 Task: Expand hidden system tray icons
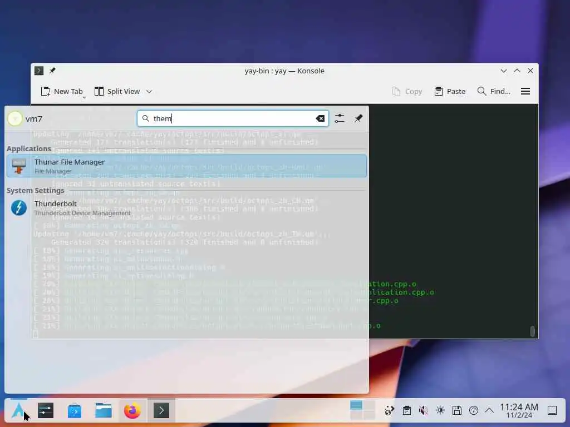(489, 411)
